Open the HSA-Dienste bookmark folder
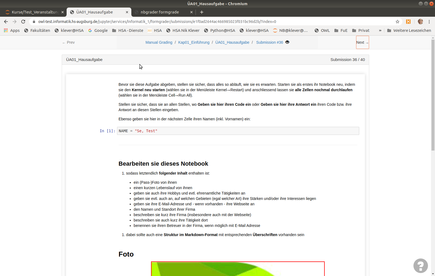 coord(128,30)
